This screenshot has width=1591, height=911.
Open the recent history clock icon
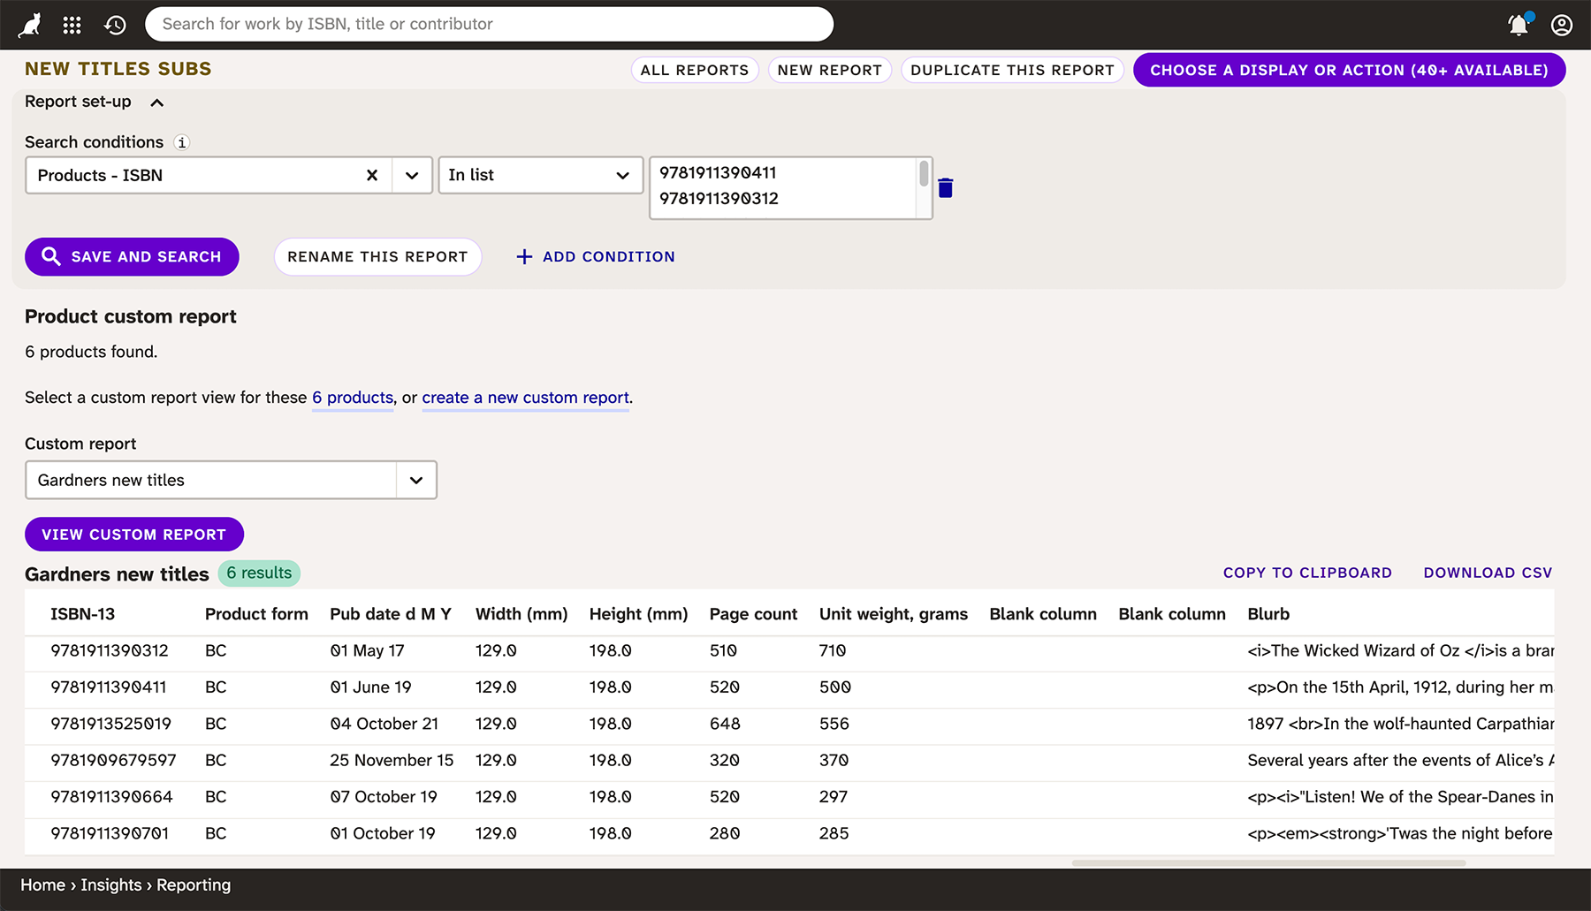point(115,25)
